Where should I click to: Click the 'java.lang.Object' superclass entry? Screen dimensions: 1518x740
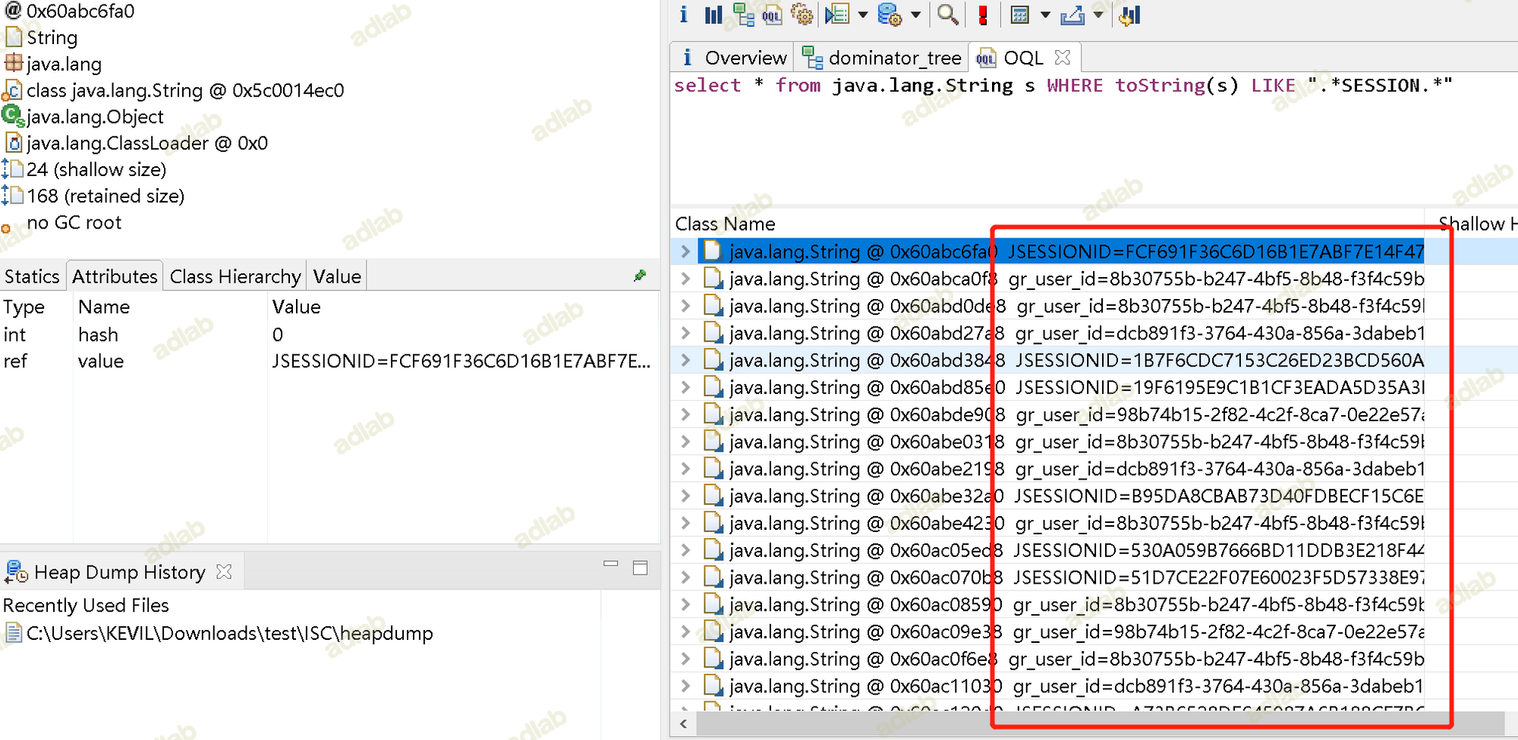tap(95, 117)
